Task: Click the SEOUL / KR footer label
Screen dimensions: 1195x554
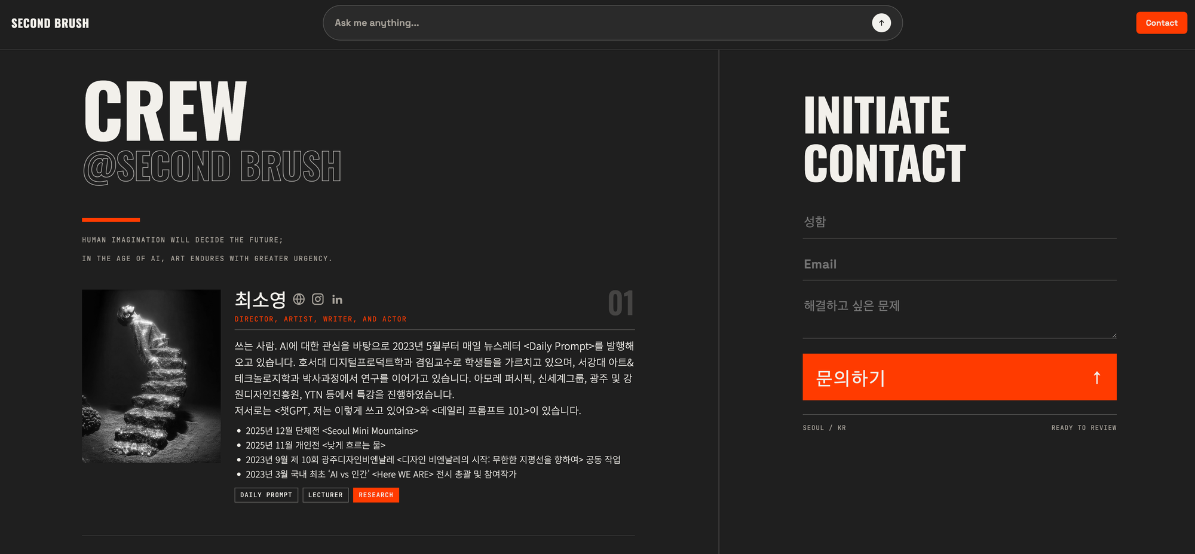Action: tap(825, 428)
